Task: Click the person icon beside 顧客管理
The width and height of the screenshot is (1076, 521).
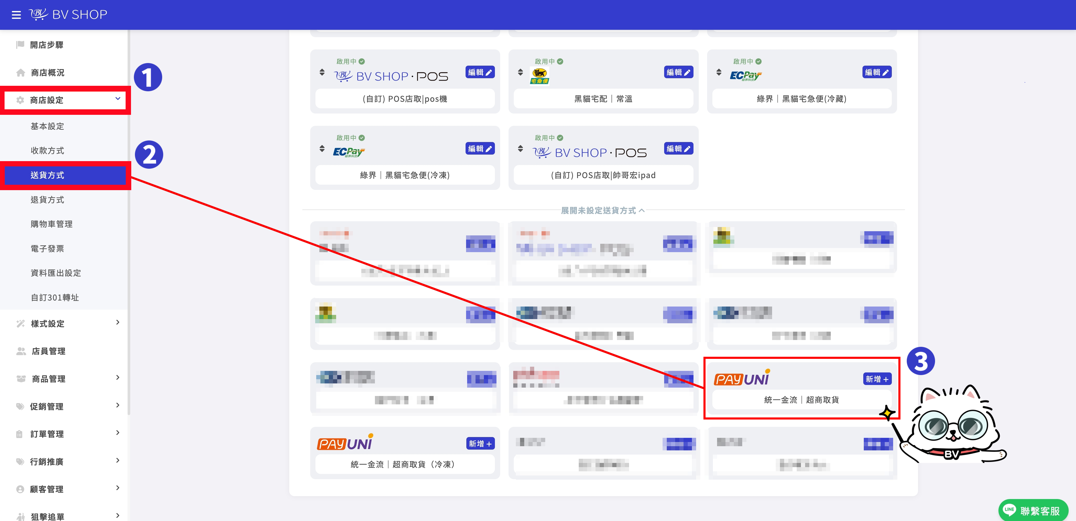Action: (x=20, y=489)
